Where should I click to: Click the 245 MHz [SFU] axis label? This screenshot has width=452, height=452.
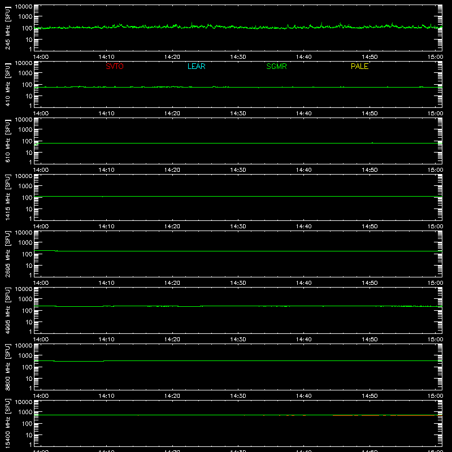point(7,28)
